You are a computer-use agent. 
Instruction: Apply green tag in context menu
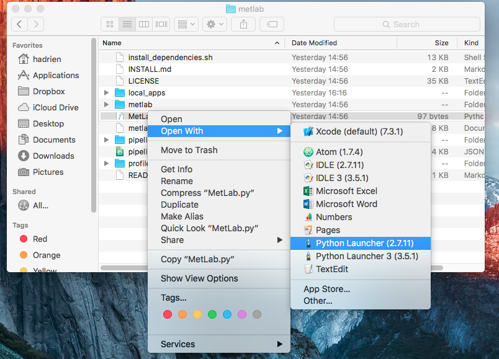pyautogui.click(x=212, y=314)
